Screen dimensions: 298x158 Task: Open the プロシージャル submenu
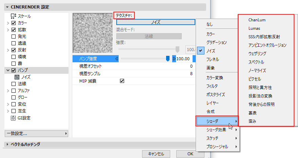[x=217, y=146]
